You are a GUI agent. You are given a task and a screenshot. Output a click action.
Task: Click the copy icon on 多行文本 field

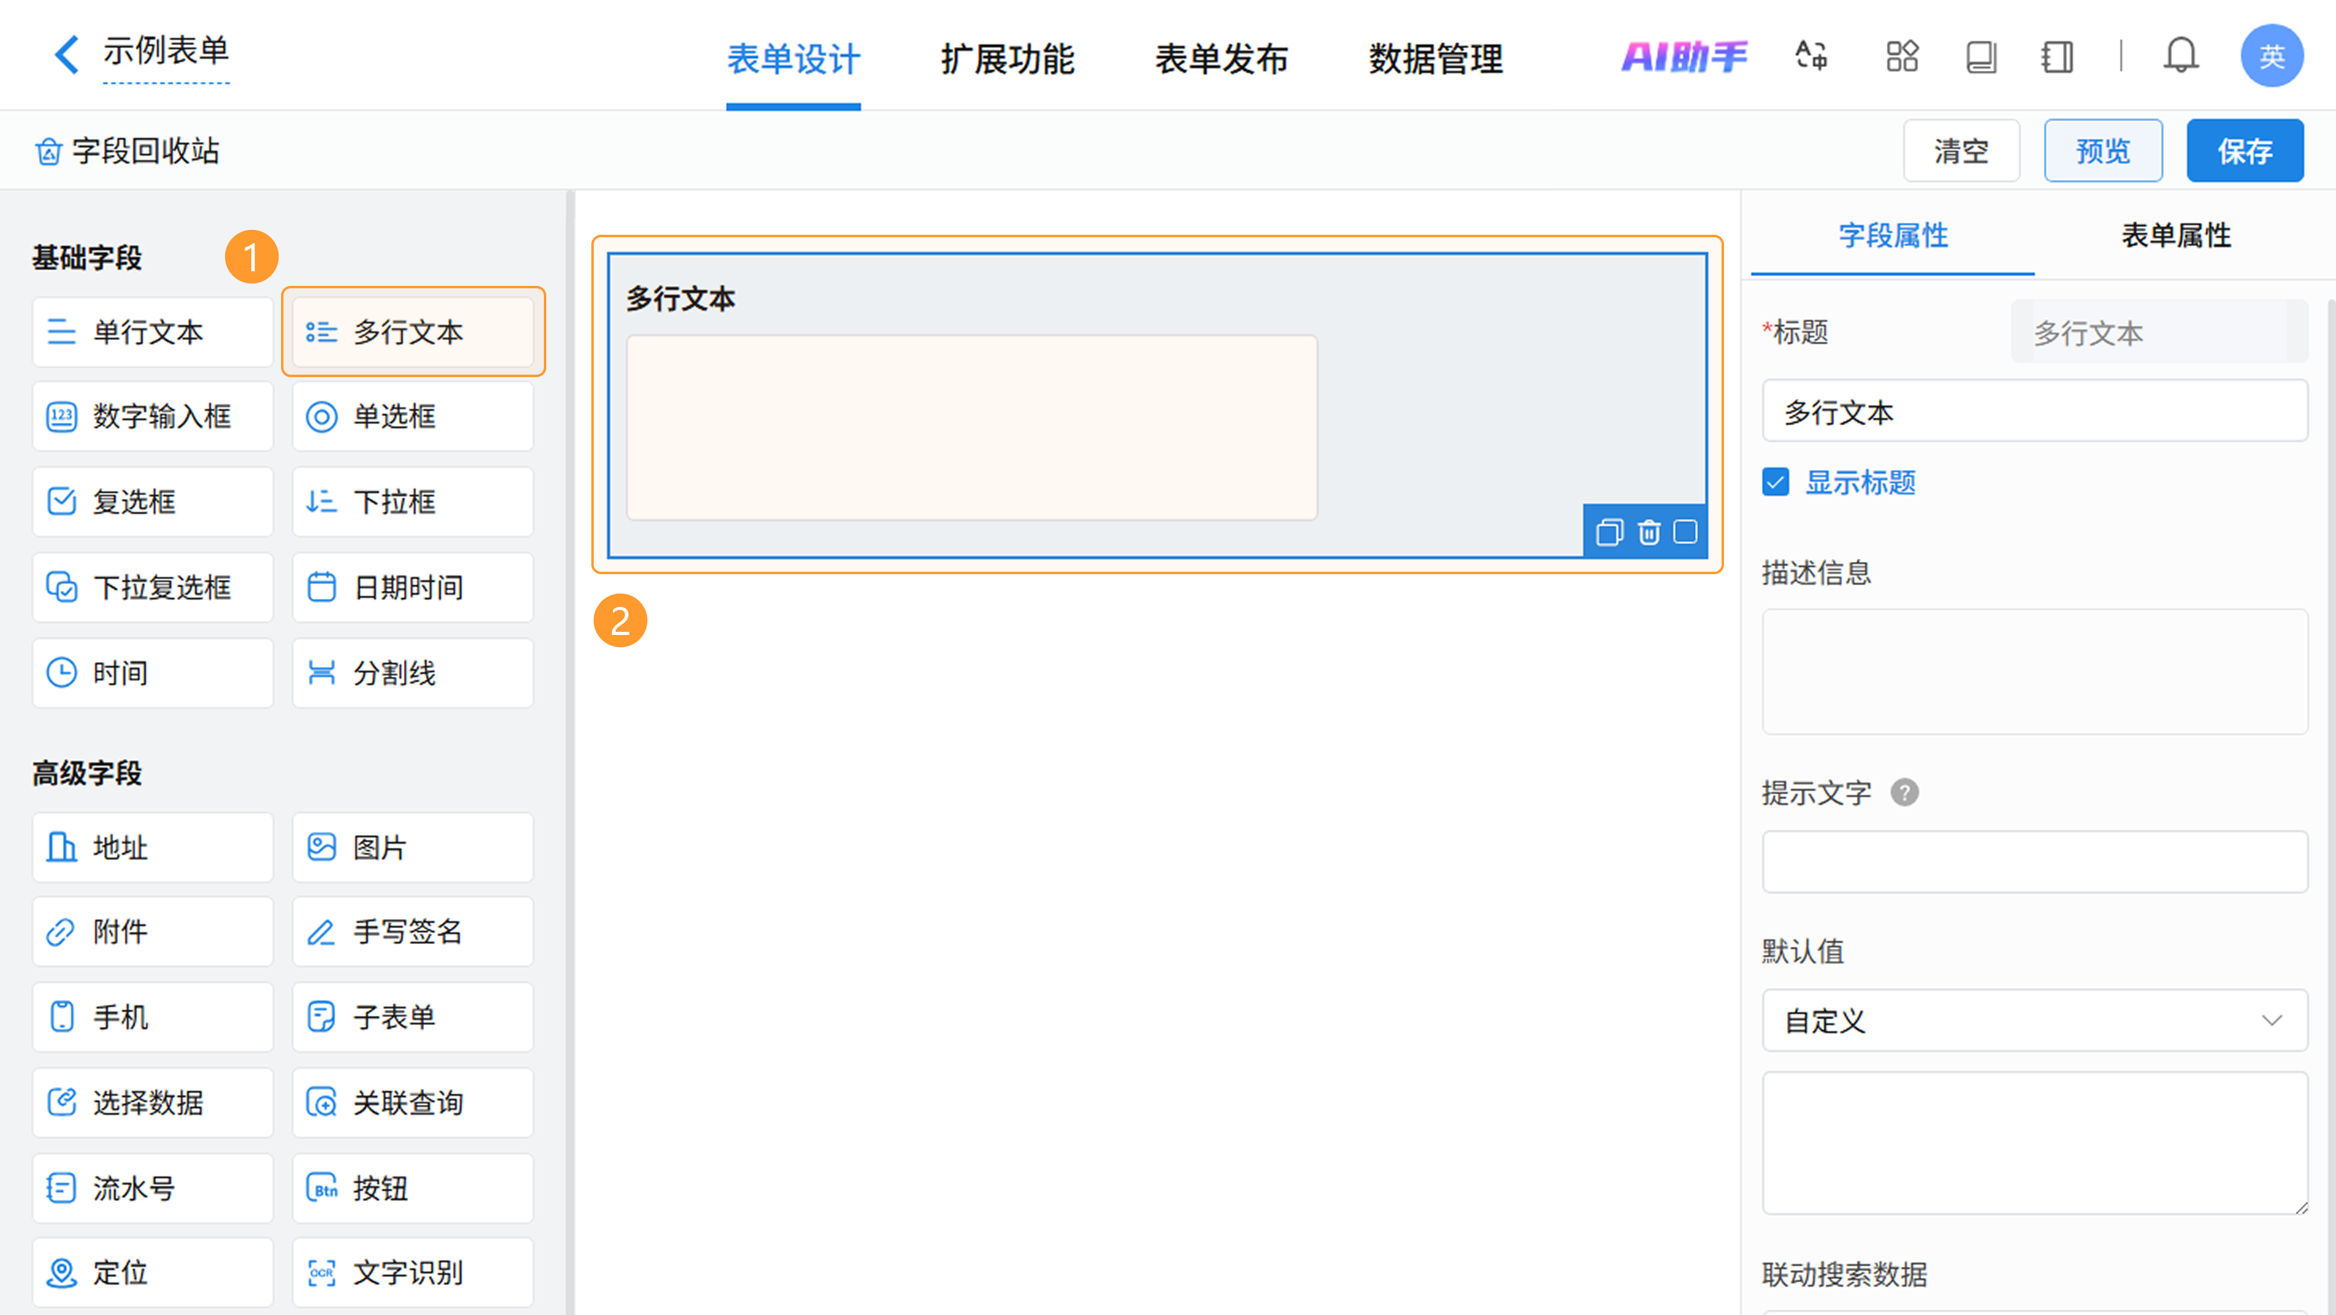(x=1608, y=532)
